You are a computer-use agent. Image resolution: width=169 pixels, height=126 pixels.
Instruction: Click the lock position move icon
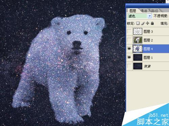click(147, 23)
